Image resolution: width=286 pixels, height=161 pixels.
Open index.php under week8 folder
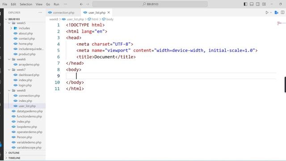[x=25, y=101]
